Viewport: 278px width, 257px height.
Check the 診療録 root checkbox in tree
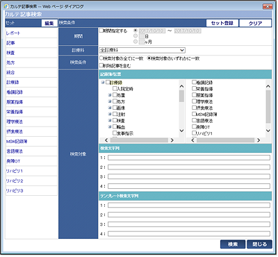click(108, 82)
